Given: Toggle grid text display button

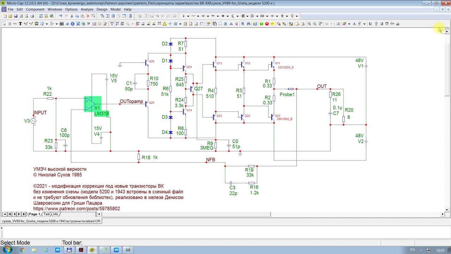Looking at the screenshot, I should [112, 24].
